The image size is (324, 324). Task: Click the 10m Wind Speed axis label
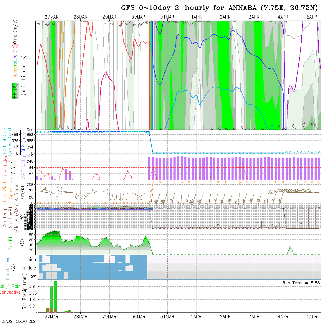(x=8, y=191)
